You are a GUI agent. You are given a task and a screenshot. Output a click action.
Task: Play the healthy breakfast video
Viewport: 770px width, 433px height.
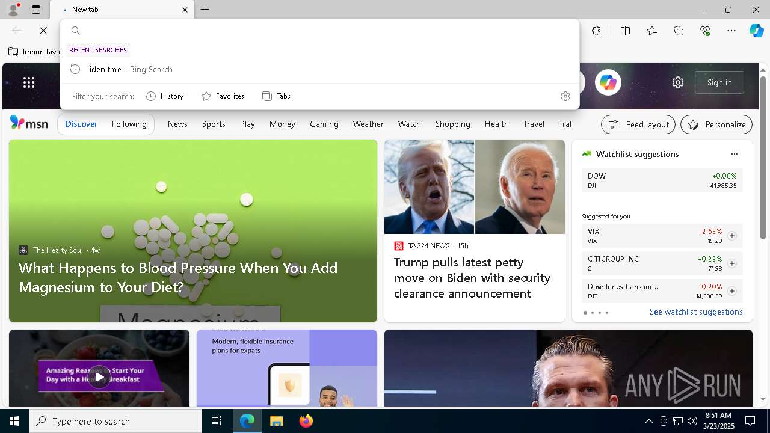point(99,377)
